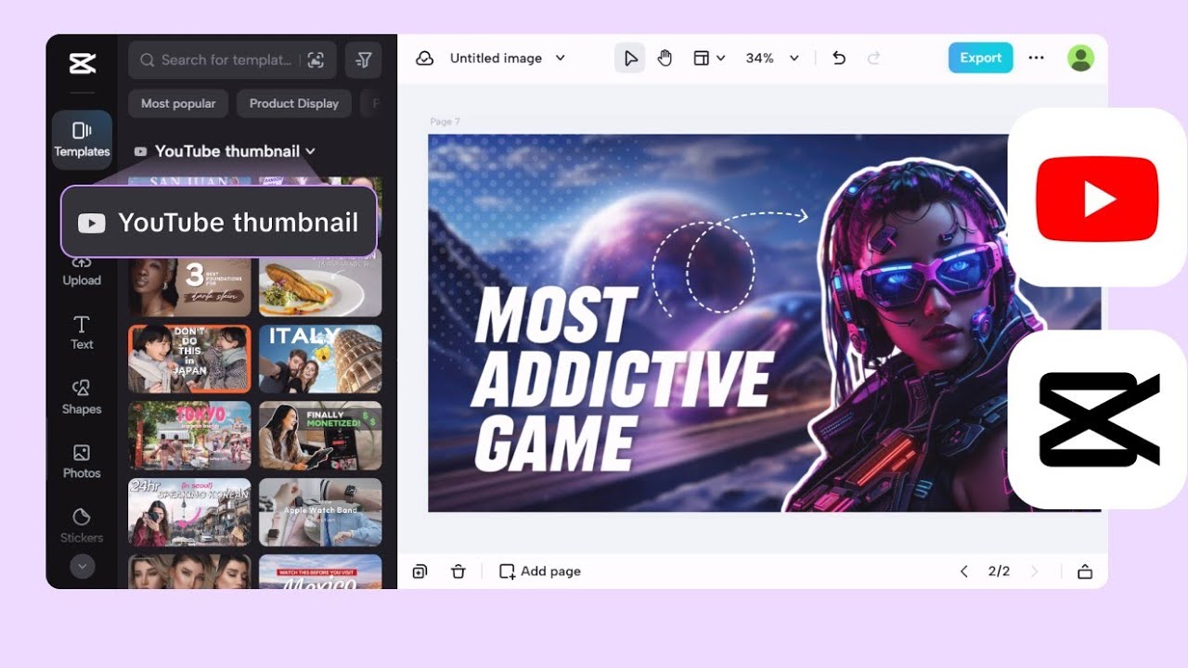Image resolution: width=1188 pixels, height=668 pixels.
Task: Open the template filter options
Action: pyautogui.click(x=363, y=59)
